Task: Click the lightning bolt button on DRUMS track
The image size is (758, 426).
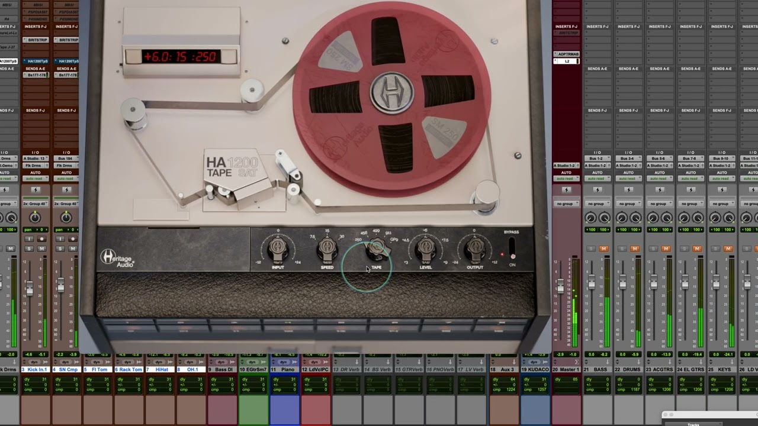Action: pos(628,190)
